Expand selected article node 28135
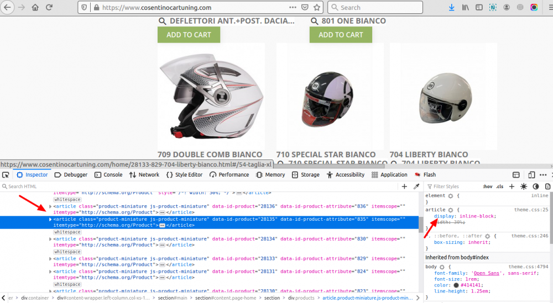 [x=50, y=219]
